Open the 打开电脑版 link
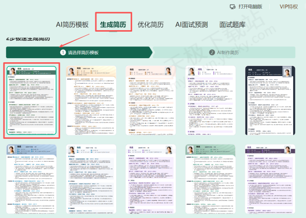Screen dimensions: 306x218 click(250, 7)
